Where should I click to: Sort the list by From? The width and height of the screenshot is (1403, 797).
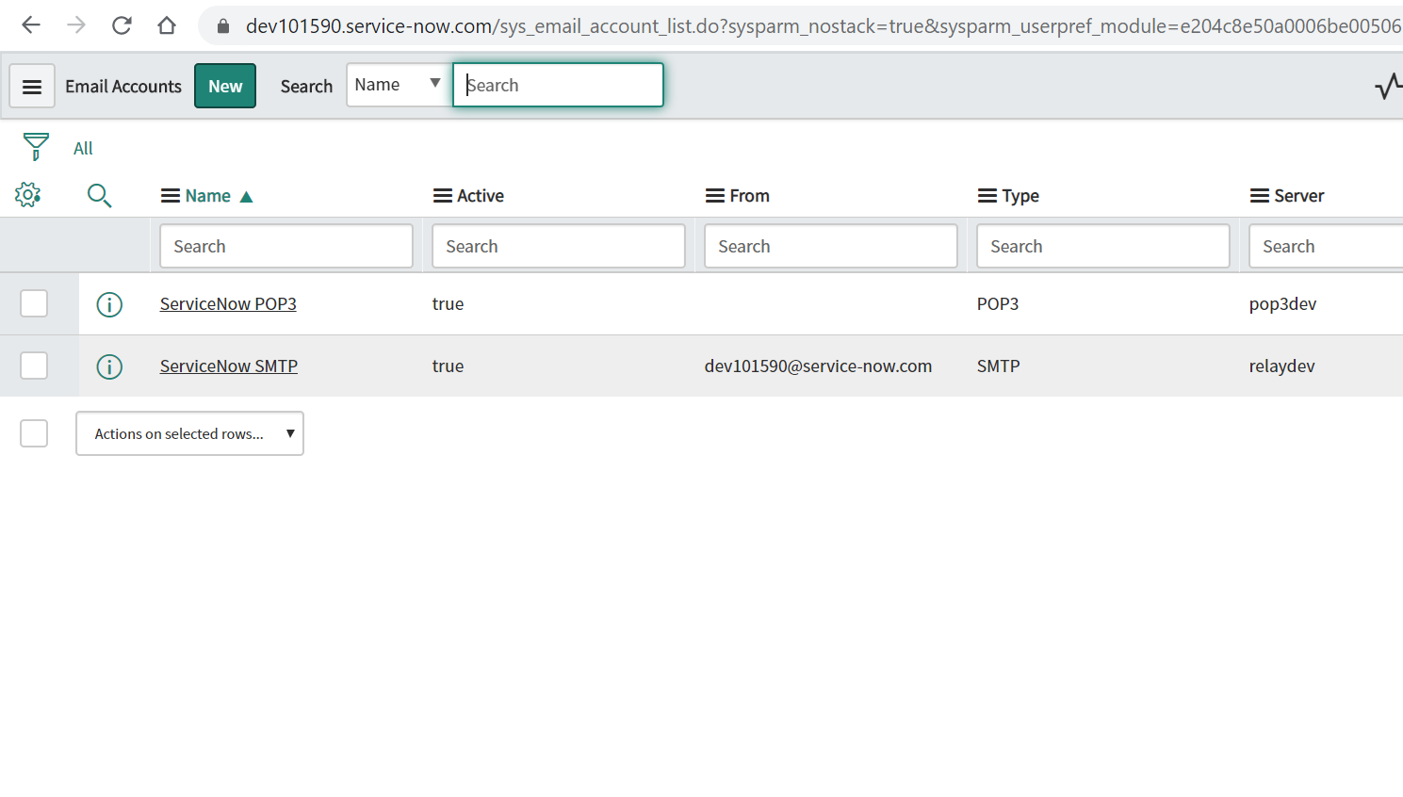click(750, 196)
